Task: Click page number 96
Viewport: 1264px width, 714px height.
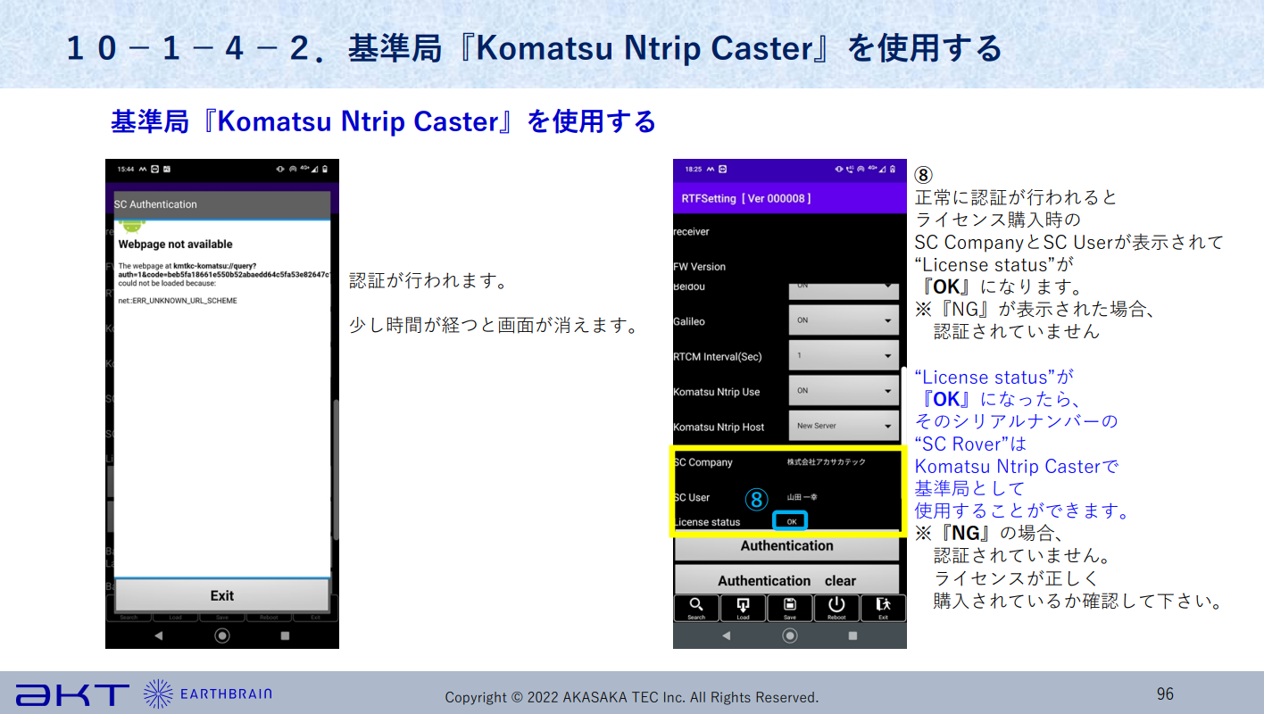Action: point(1165,693)
